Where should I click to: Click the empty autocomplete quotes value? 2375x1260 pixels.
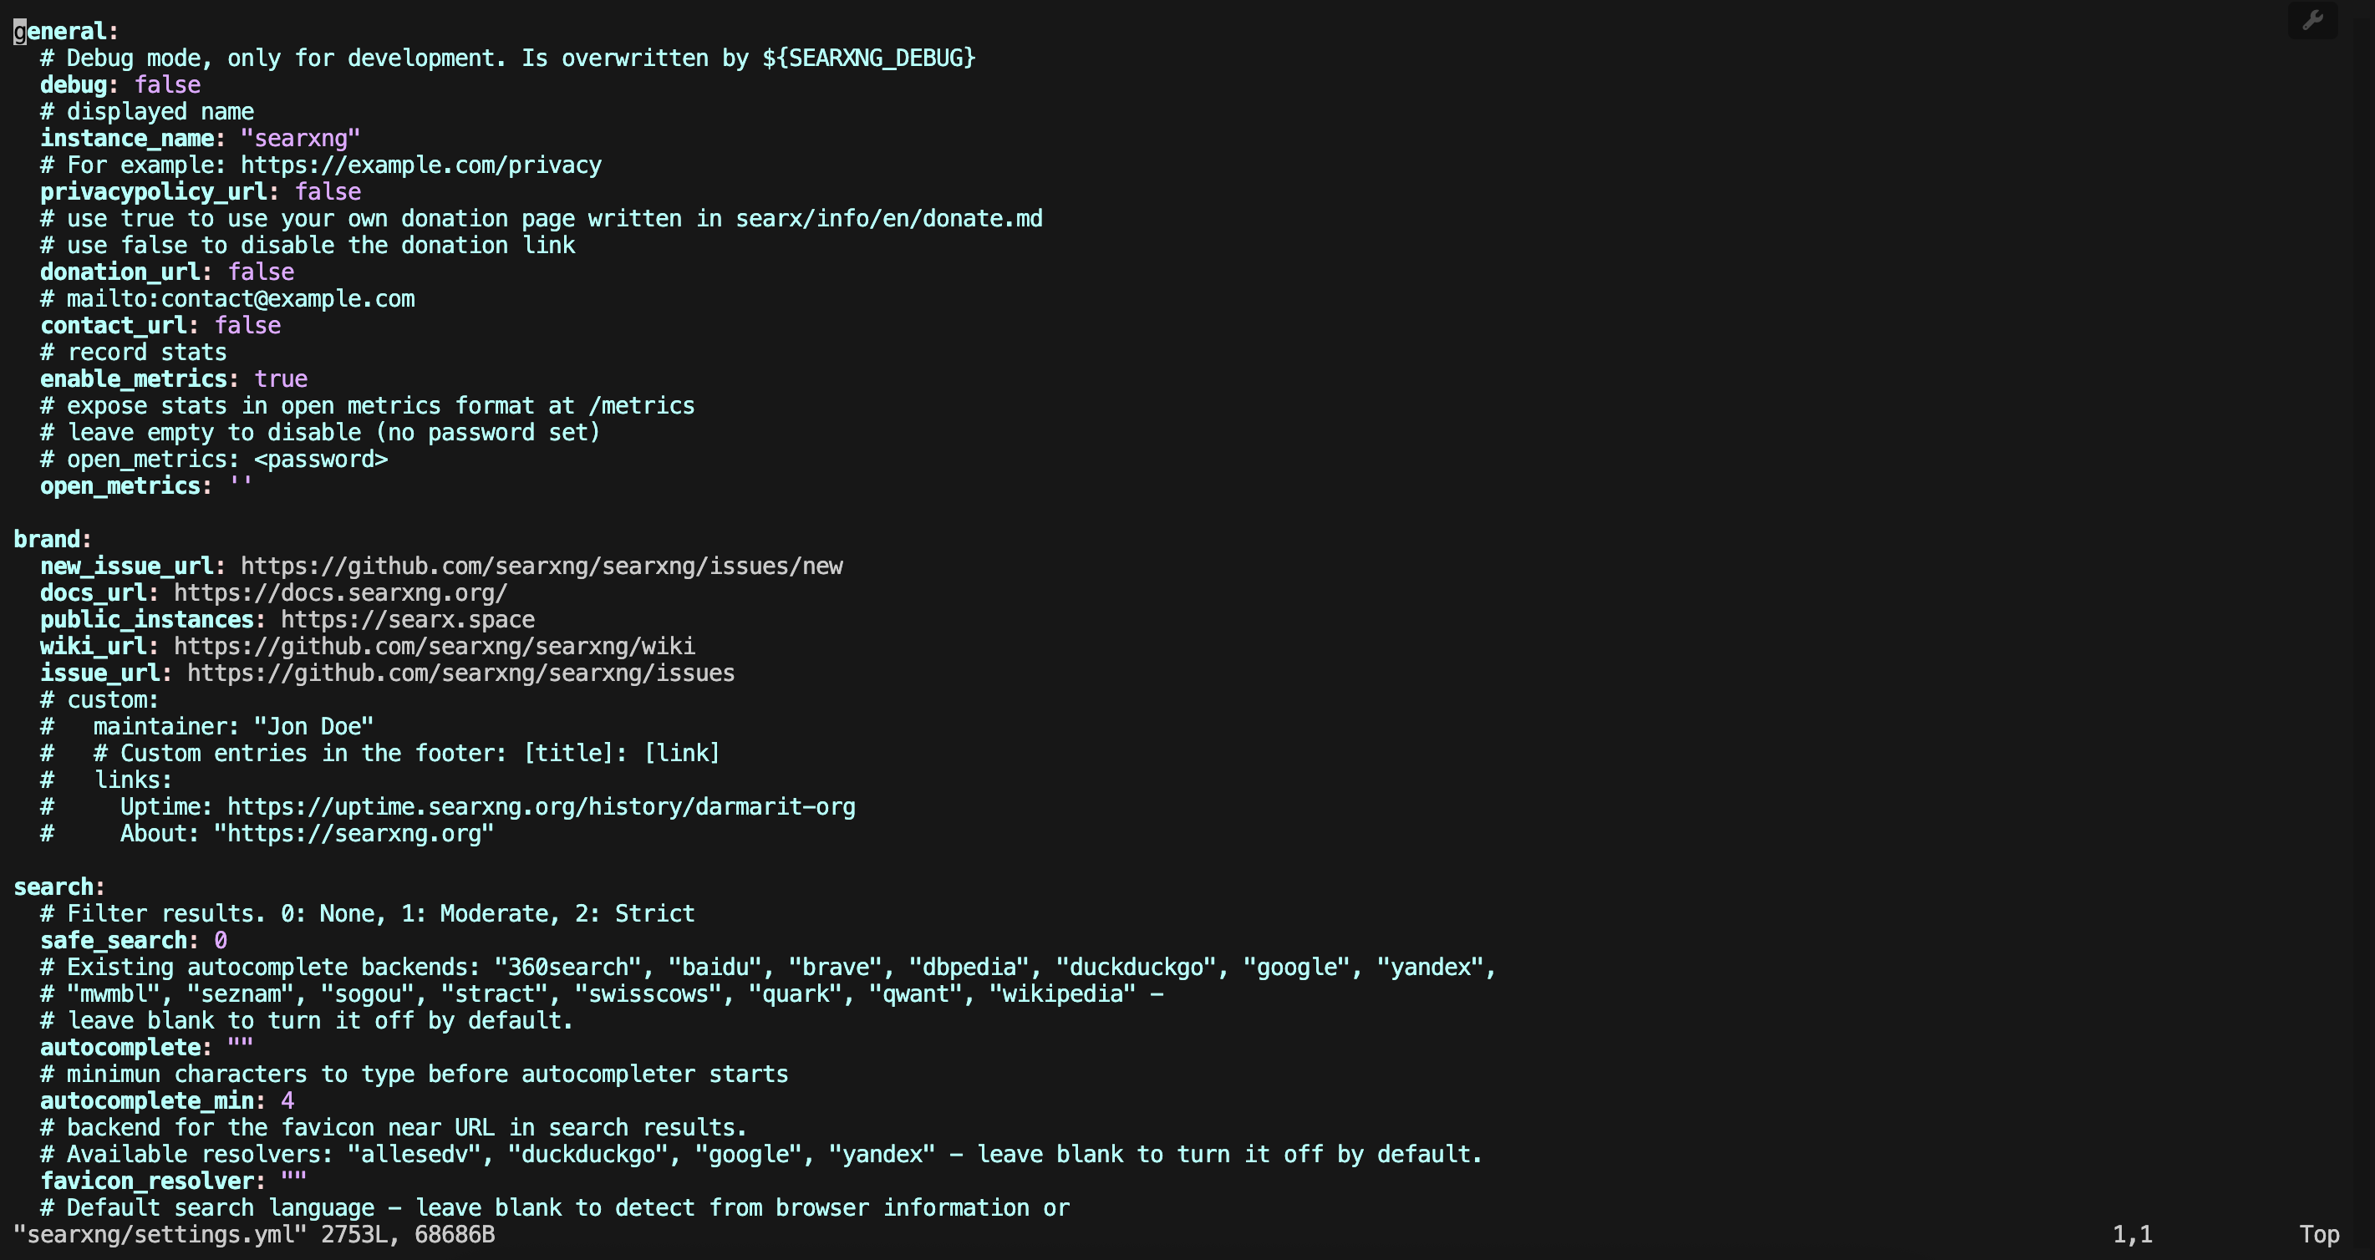pyautogui.click(x=240, y=1047)
